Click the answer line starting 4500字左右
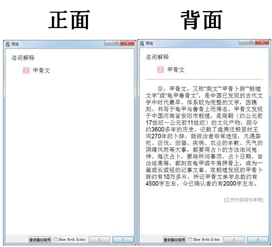The image size is (272, 247). pos(201,184)
